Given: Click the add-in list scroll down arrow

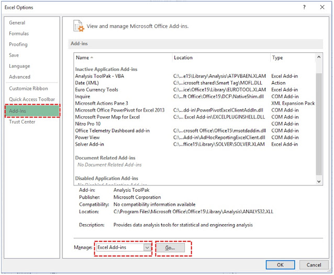Looking at the screenshot, I should coord(319,181).
